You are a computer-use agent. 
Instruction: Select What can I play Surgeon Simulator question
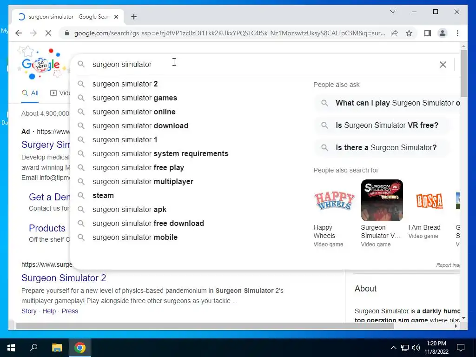point(387,103)
